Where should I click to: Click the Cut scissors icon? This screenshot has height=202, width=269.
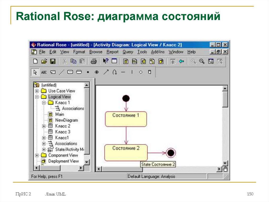click(x=65, y=61)
